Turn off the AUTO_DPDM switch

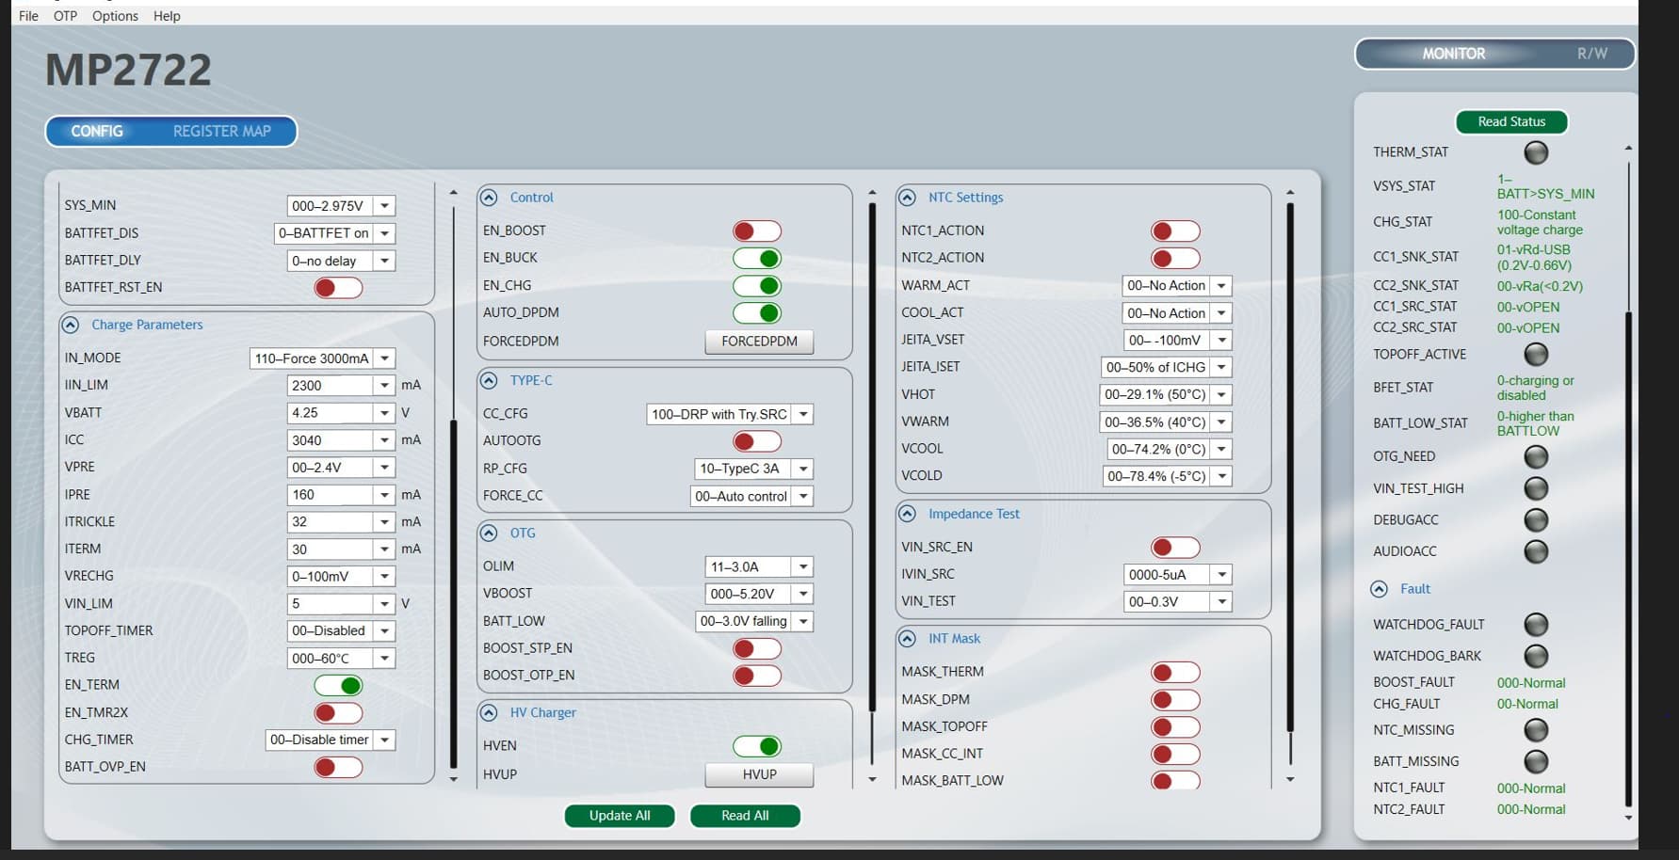(757, 313)
